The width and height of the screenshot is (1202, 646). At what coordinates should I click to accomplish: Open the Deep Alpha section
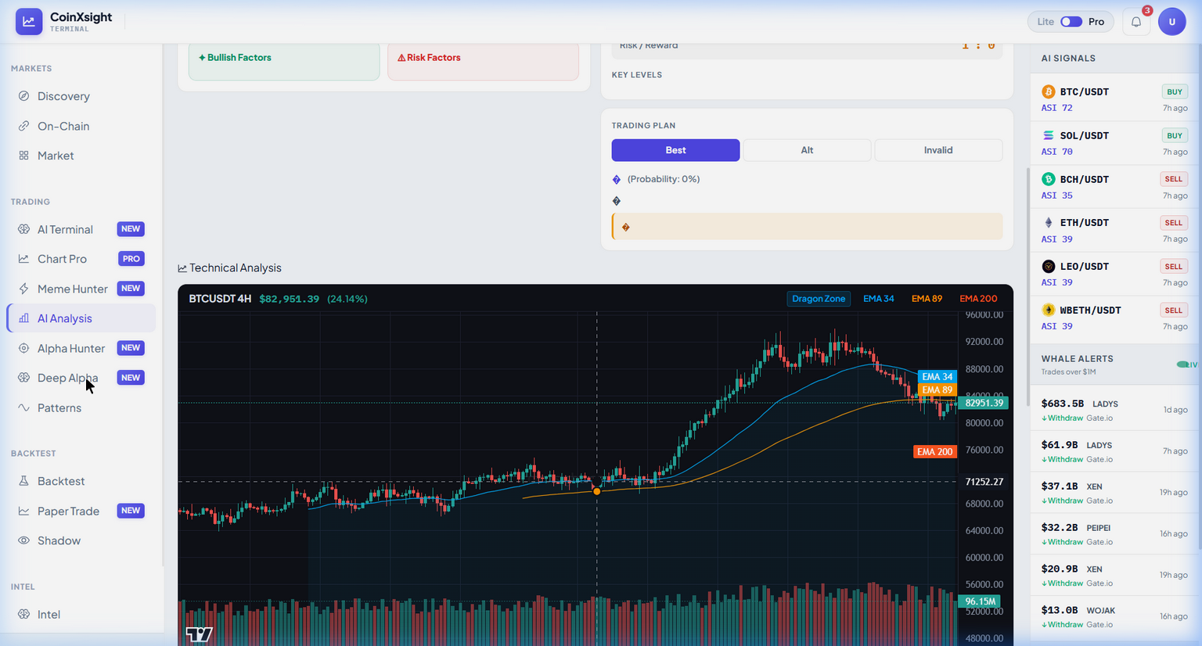coord(81,378)
